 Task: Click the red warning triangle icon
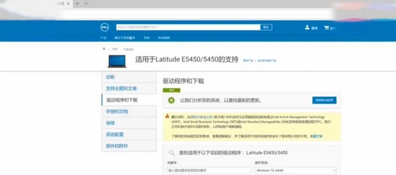pyautogui.click(x=167, y=116)
